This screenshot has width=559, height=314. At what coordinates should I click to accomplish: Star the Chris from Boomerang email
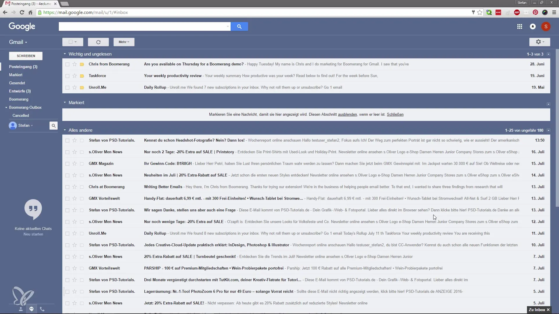75,64
